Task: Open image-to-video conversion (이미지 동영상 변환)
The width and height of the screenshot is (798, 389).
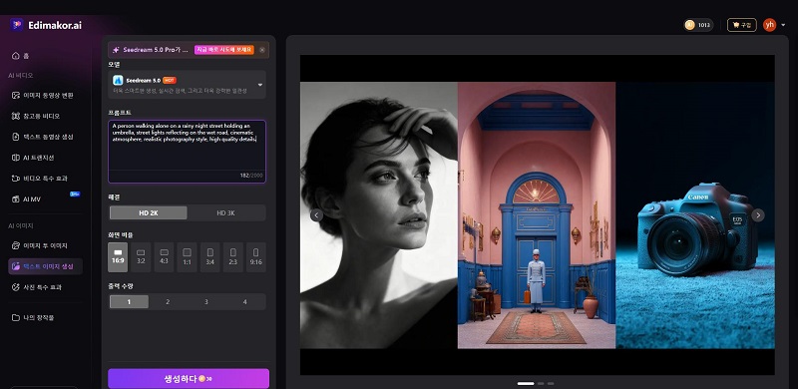Action: pos(43,95)
